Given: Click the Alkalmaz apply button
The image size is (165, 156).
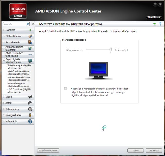Looking at the screenshot, I should (154, 151).
